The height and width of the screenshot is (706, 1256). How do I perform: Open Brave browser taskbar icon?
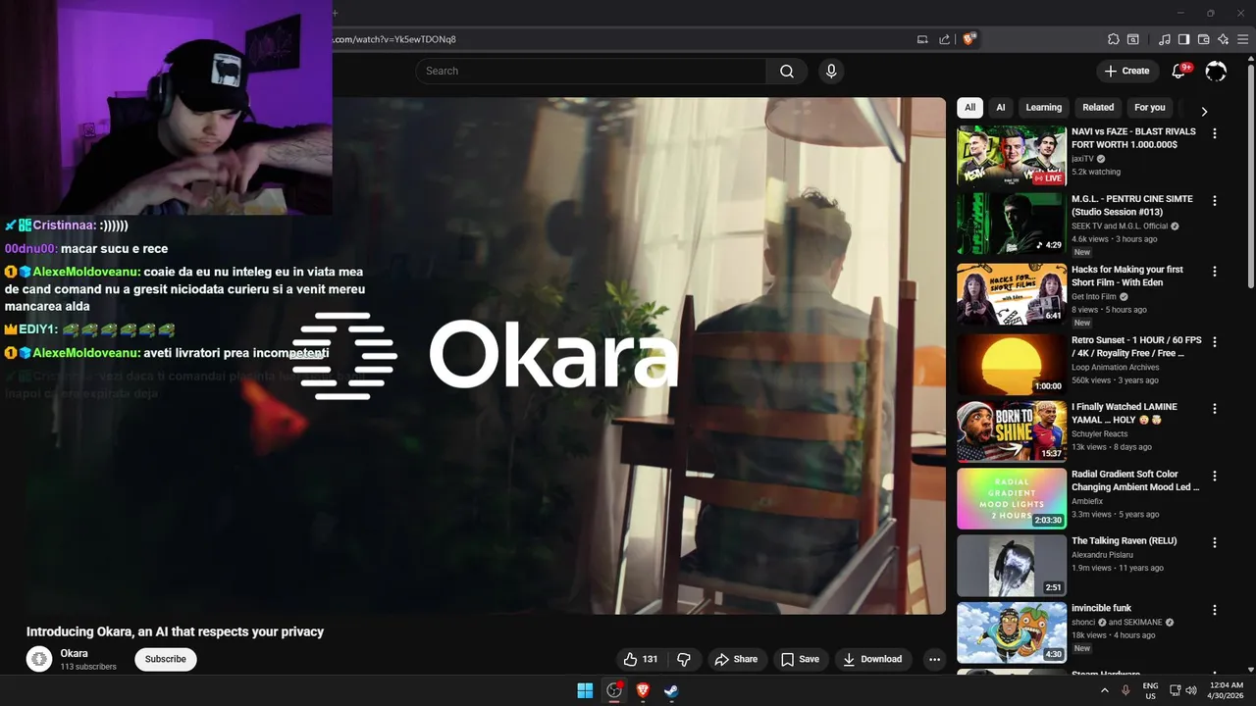click(x=643, y=690)
